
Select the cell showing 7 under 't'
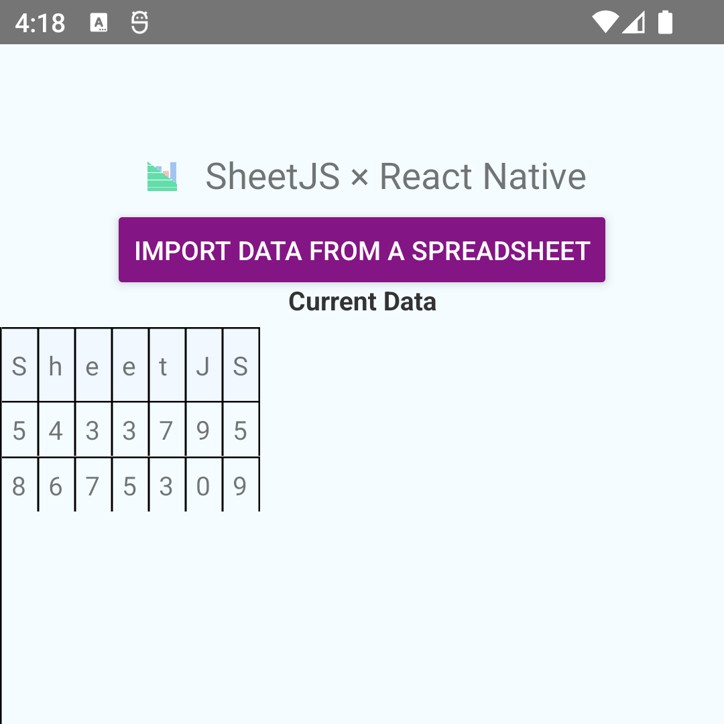click(x=166, y=430)
